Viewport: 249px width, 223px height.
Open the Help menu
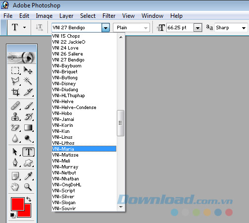[176, 16]
